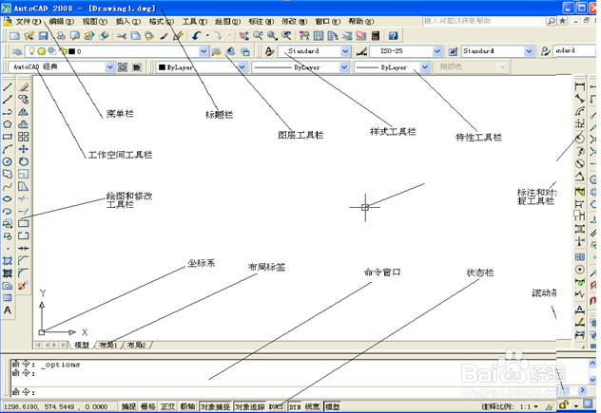Select the Polygon tool
Image resolution: width=601 pixels, height=413 pixels.
coord(8,124)
